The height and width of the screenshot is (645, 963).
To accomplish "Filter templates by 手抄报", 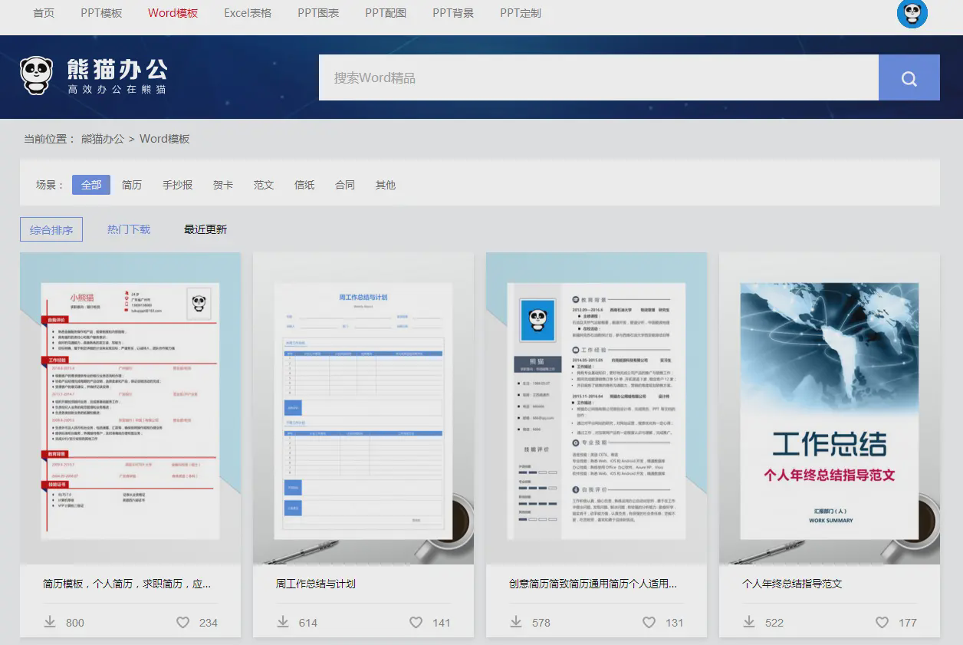I will [177, 185].
